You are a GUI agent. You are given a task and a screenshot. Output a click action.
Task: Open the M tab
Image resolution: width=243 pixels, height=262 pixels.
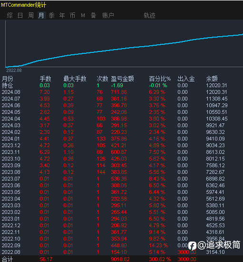(x=83, y=16)
